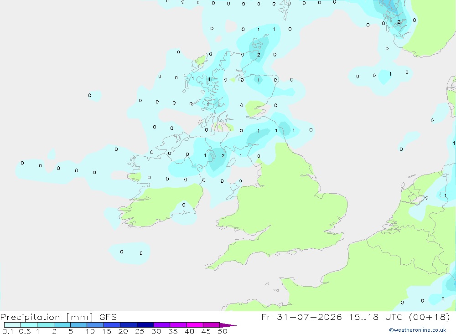Click the "GFS" model label

pyautogui.click(x=108, y=317)
